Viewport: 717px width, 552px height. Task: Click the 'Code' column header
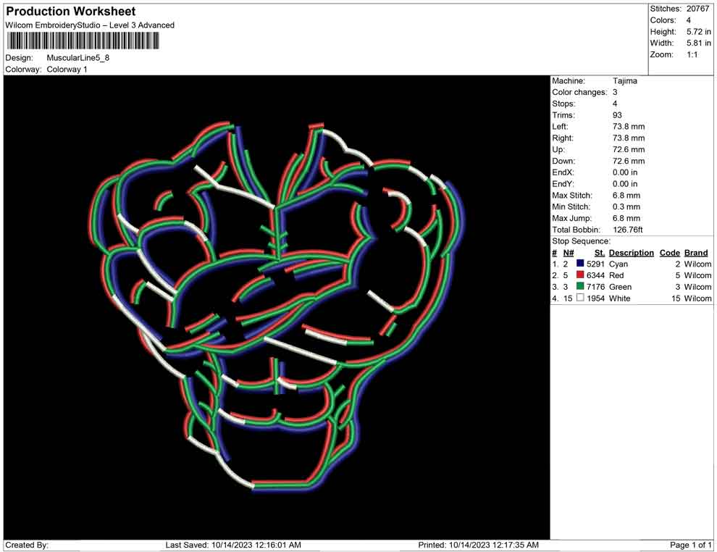(x=669, y=253)
